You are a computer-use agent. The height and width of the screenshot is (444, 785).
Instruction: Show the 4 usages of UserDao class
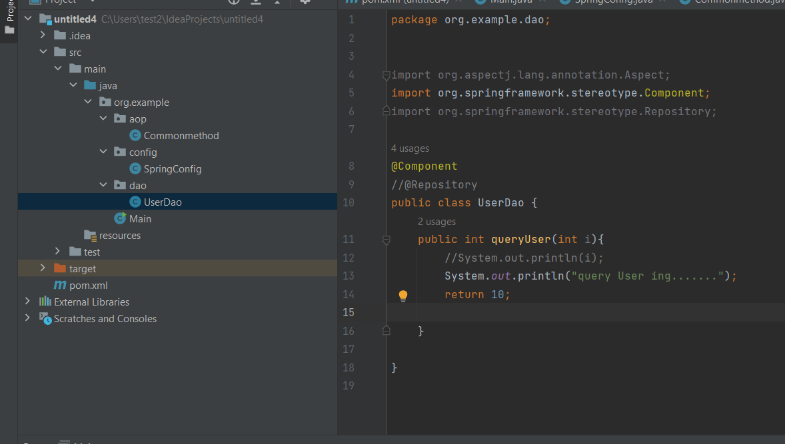pos(410,148)
